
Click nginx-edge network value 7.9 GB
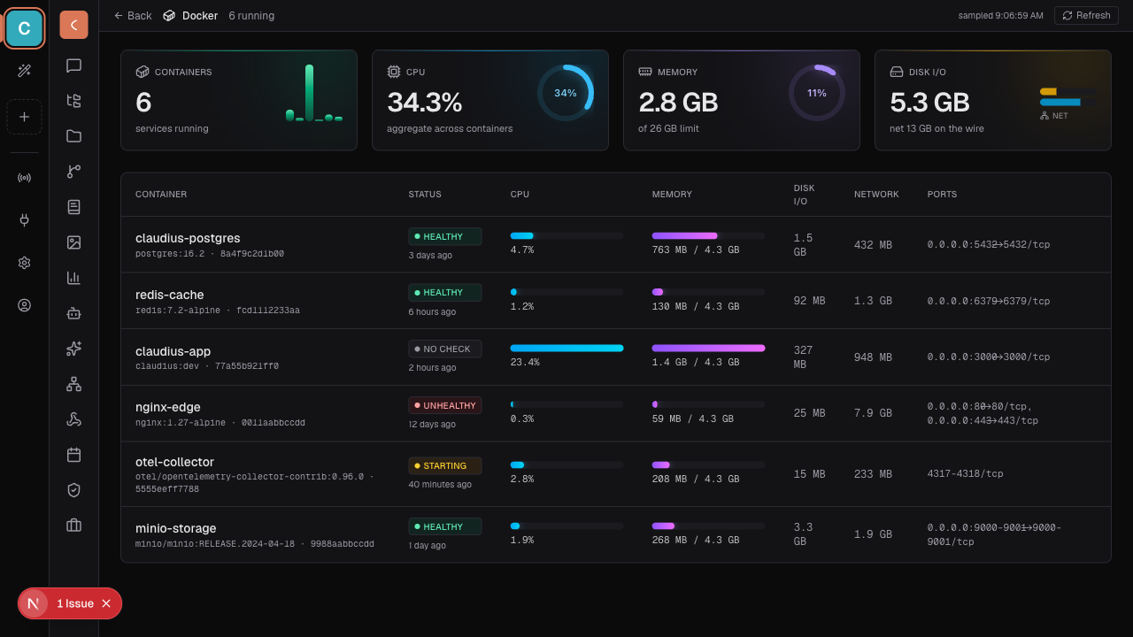(x=873, y=413)
